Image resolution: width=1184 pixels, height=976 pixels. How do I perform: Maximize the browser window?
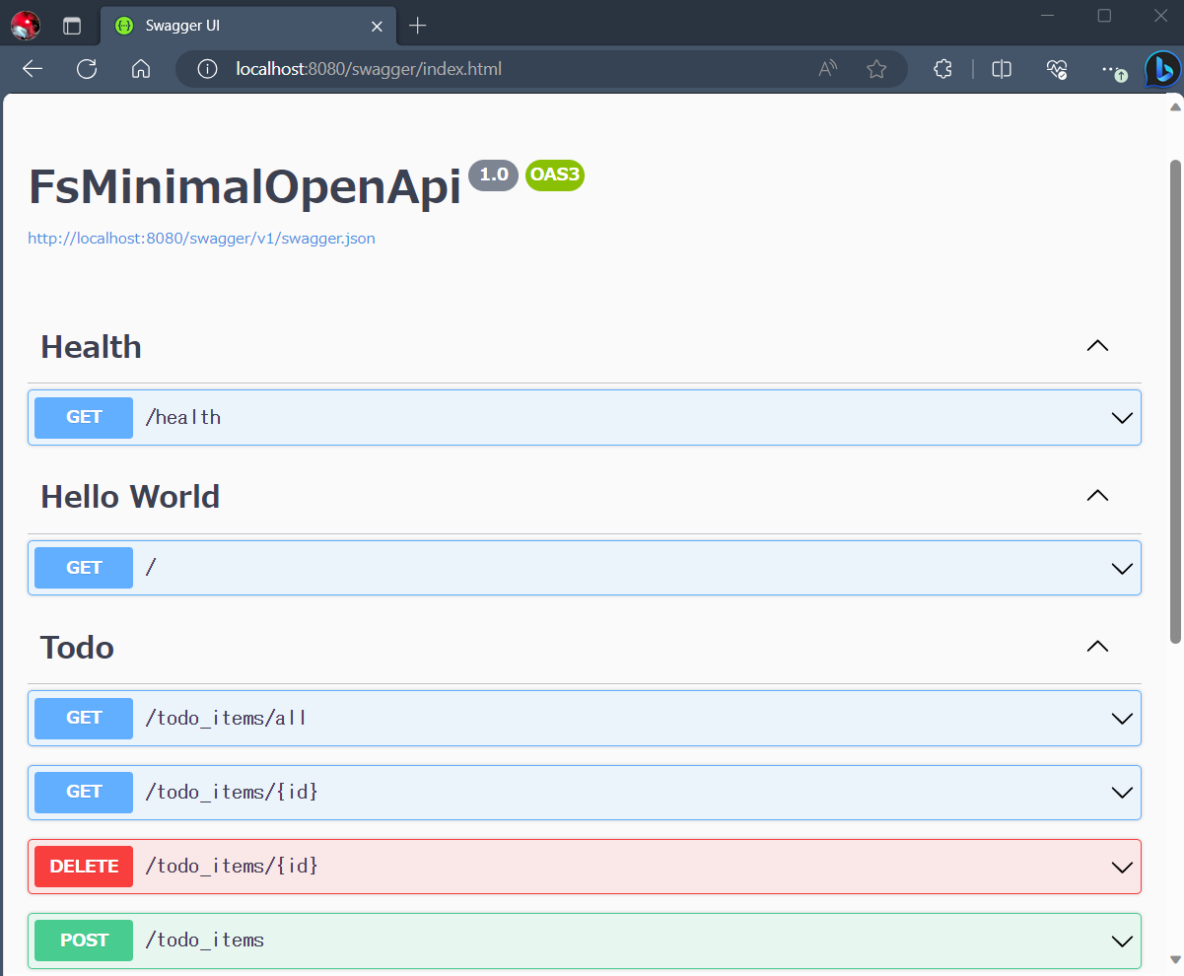tap(1105, 15)
